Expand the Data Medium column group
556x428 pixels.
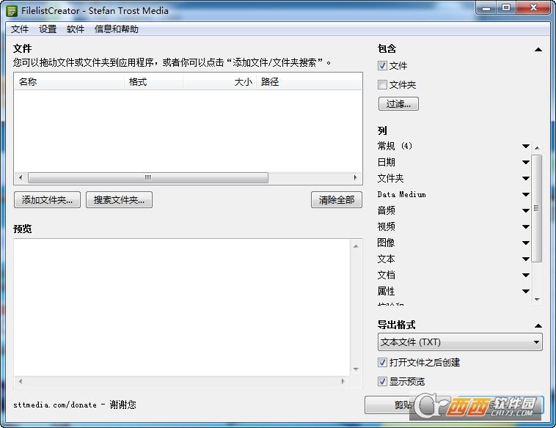(526, 194)
